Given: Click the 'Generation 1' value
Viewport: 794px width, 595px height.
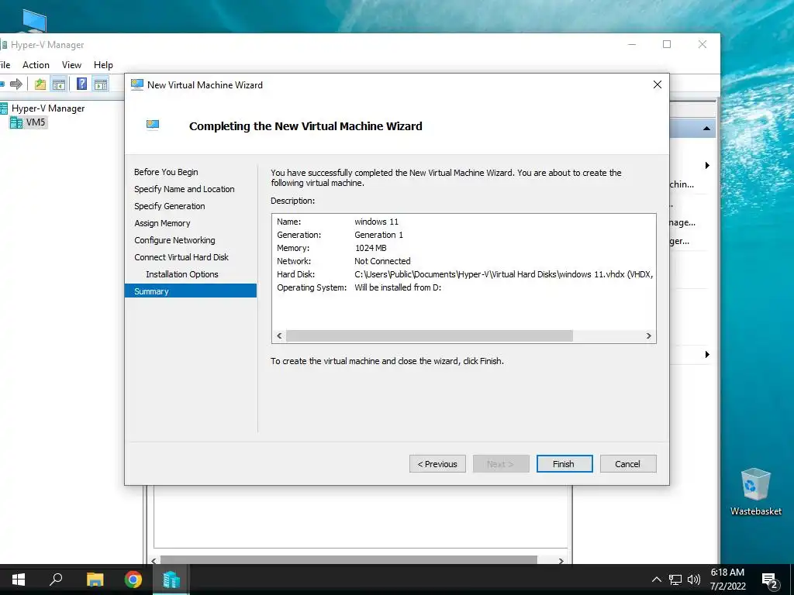Looking at the screenshot, I should click(x=378, y=235).
